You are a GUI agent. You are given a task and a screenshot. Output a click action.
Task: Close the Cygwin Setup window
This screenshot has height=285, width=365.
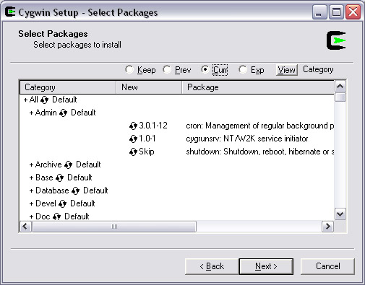(x=353, y=12)
